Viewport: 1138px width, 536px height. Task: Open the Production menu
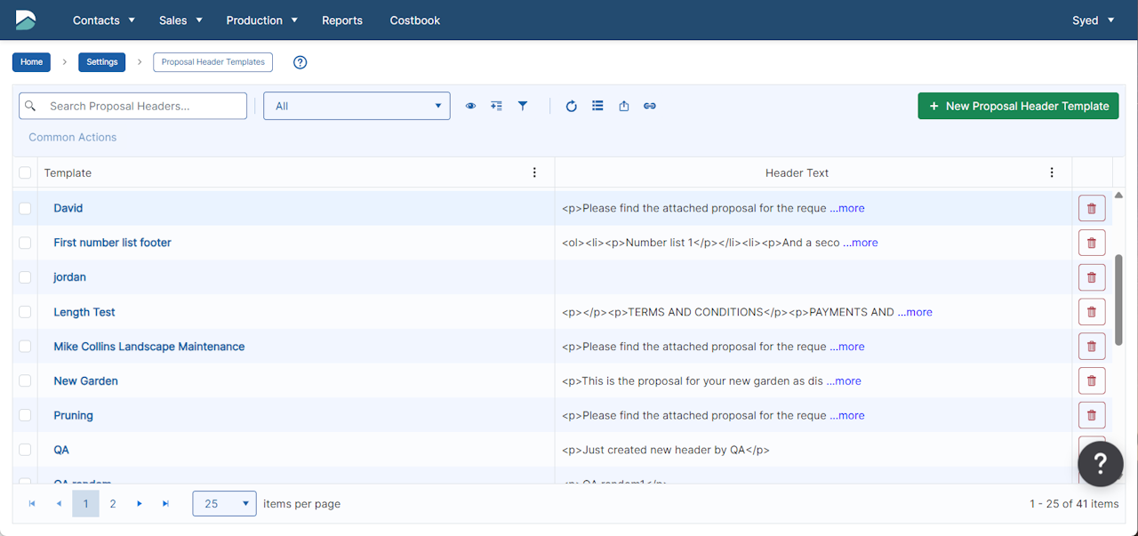click(x=262, y=20)
